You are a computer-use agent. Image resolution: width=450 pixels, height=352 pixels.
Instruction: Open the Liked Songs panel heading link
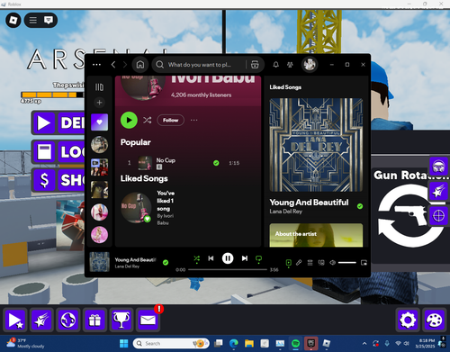pyautogui.click(x=285, y=87)
